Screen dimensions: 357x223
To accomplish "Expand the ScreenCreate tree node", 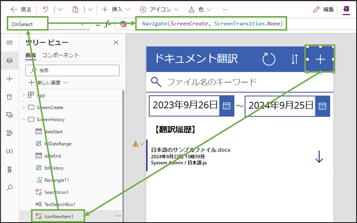I will 24,107.
